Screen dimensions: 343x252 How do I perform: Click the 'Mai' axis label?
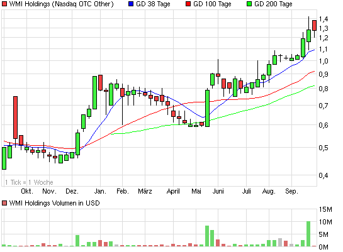click(196, 191)
